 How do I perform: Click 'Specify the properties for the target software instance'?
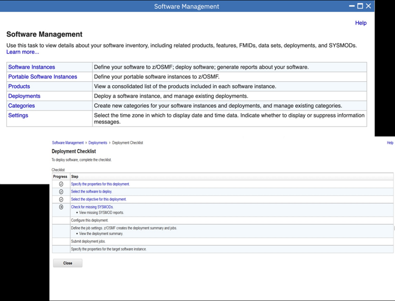[x=109, y=249]
